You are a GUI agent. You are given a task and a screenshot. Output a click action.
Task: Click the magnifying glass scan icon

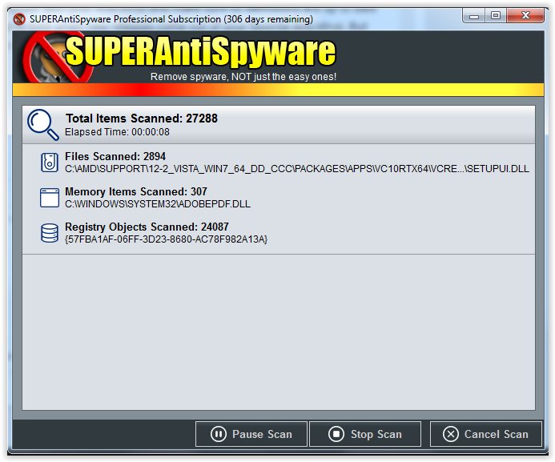(43, 125)
